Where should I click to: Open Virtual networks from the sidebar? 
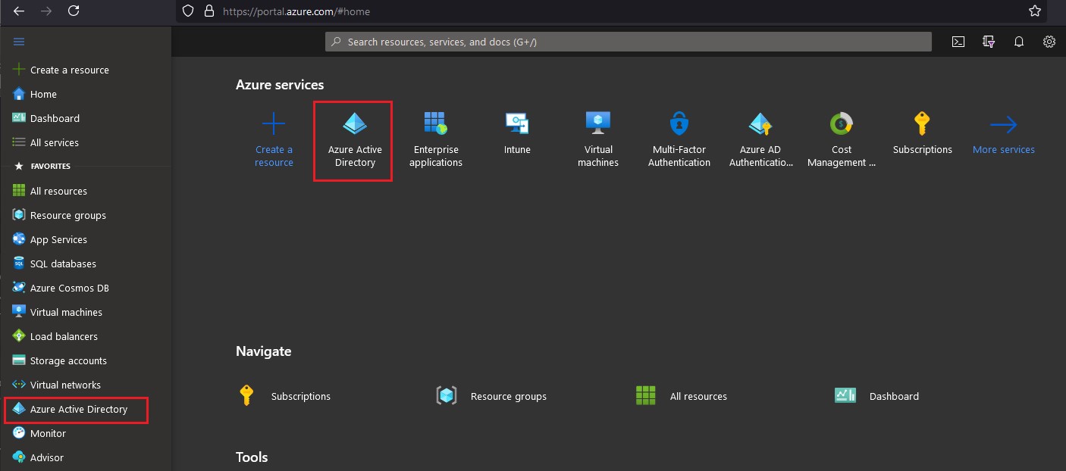point(65,385)
